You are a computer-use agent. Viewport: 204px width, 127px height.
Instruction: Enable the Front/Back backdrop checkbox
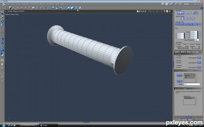point(176,58)
